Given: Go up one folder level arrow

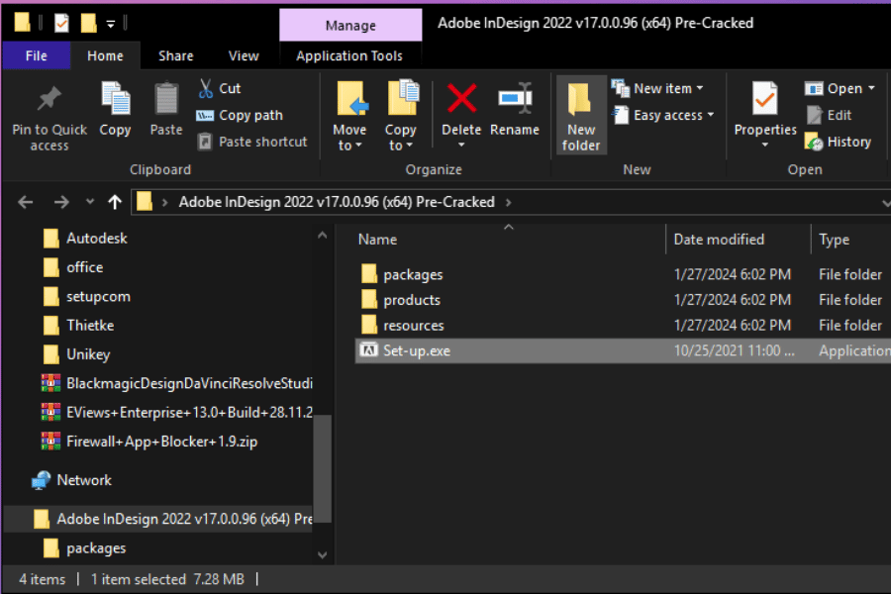Looking at the screenshot, I should 115,202.
